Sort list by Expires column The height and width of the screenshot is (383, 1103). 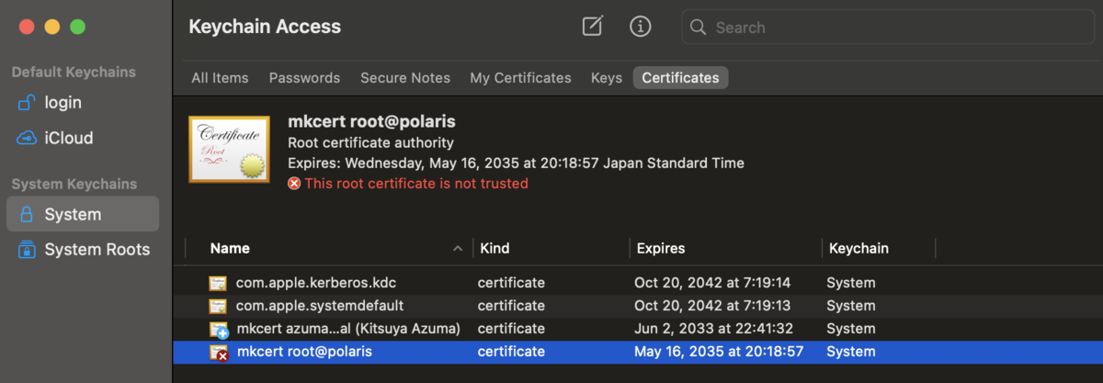pos(659,248)
